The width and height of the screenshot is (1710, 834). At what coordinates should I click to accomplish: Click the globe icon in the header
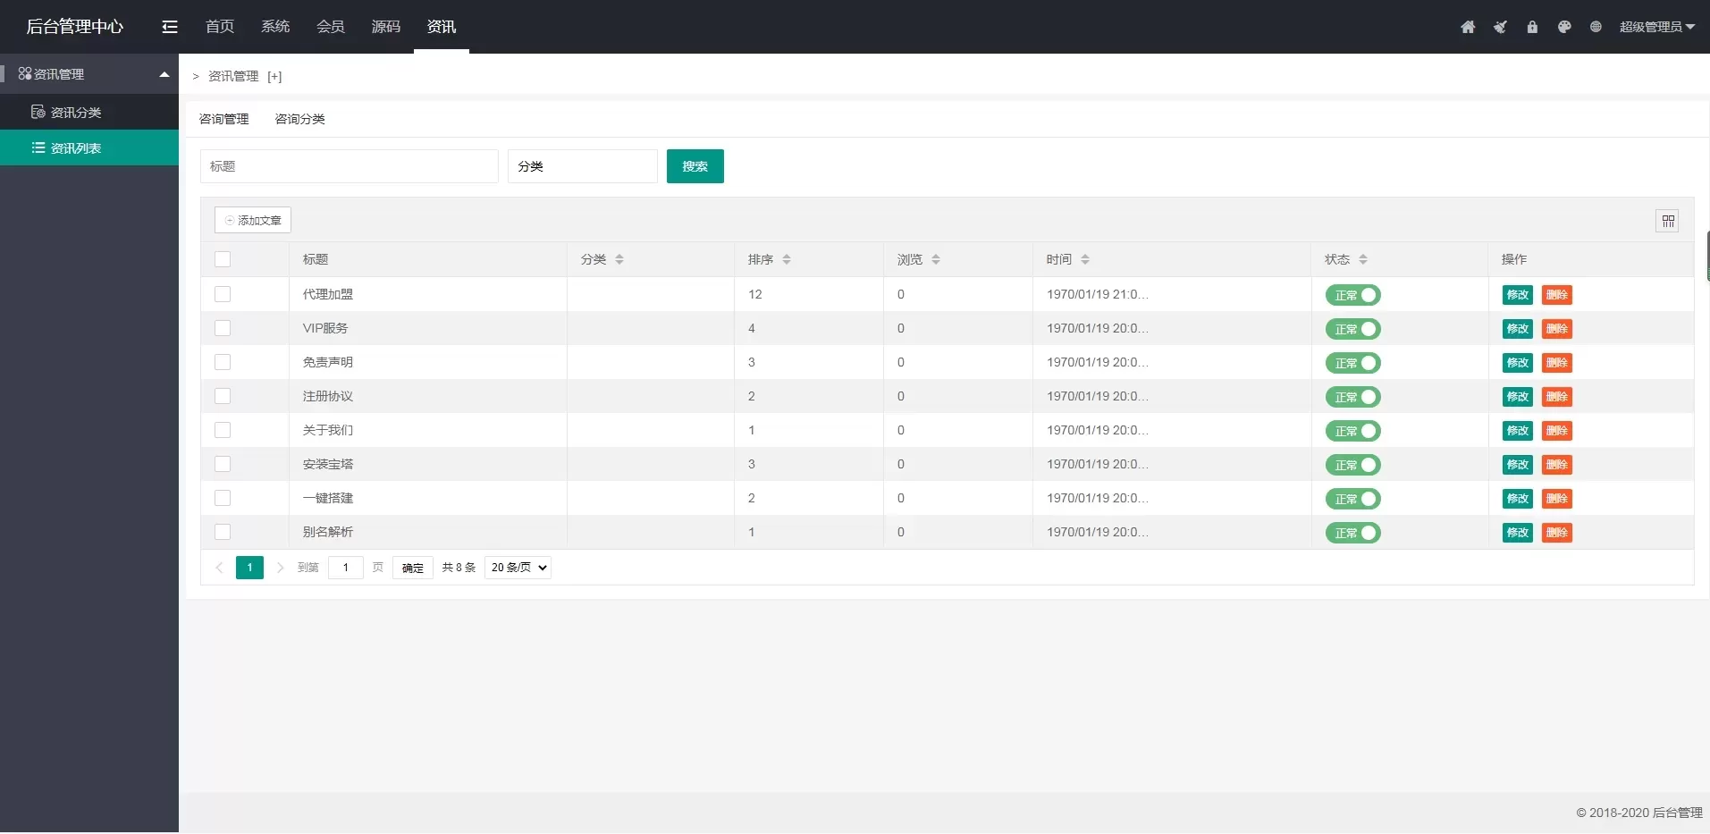1596,27
